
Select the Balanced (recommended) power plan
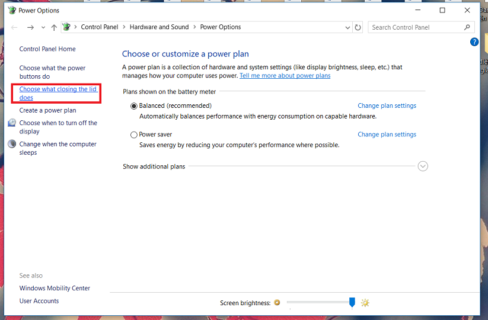tap(134, 106)
